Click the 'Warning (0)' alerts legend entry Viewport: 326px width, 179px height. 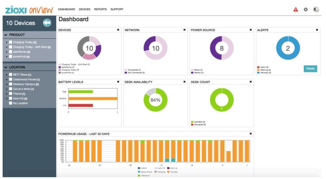(264, 70)
